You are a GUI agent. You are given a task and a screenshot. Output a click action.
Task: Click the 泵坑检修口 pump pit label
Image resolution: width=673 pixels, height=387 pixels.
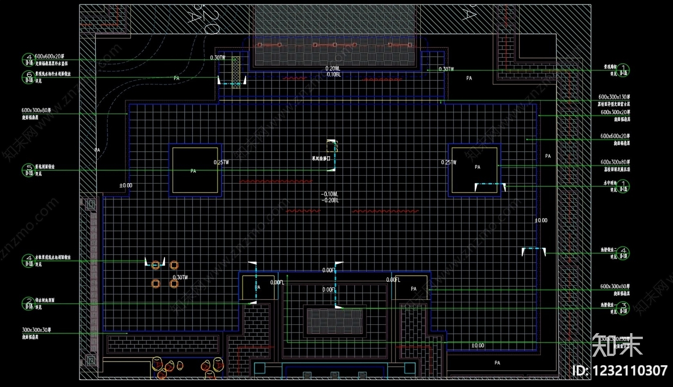coord(321,159)
